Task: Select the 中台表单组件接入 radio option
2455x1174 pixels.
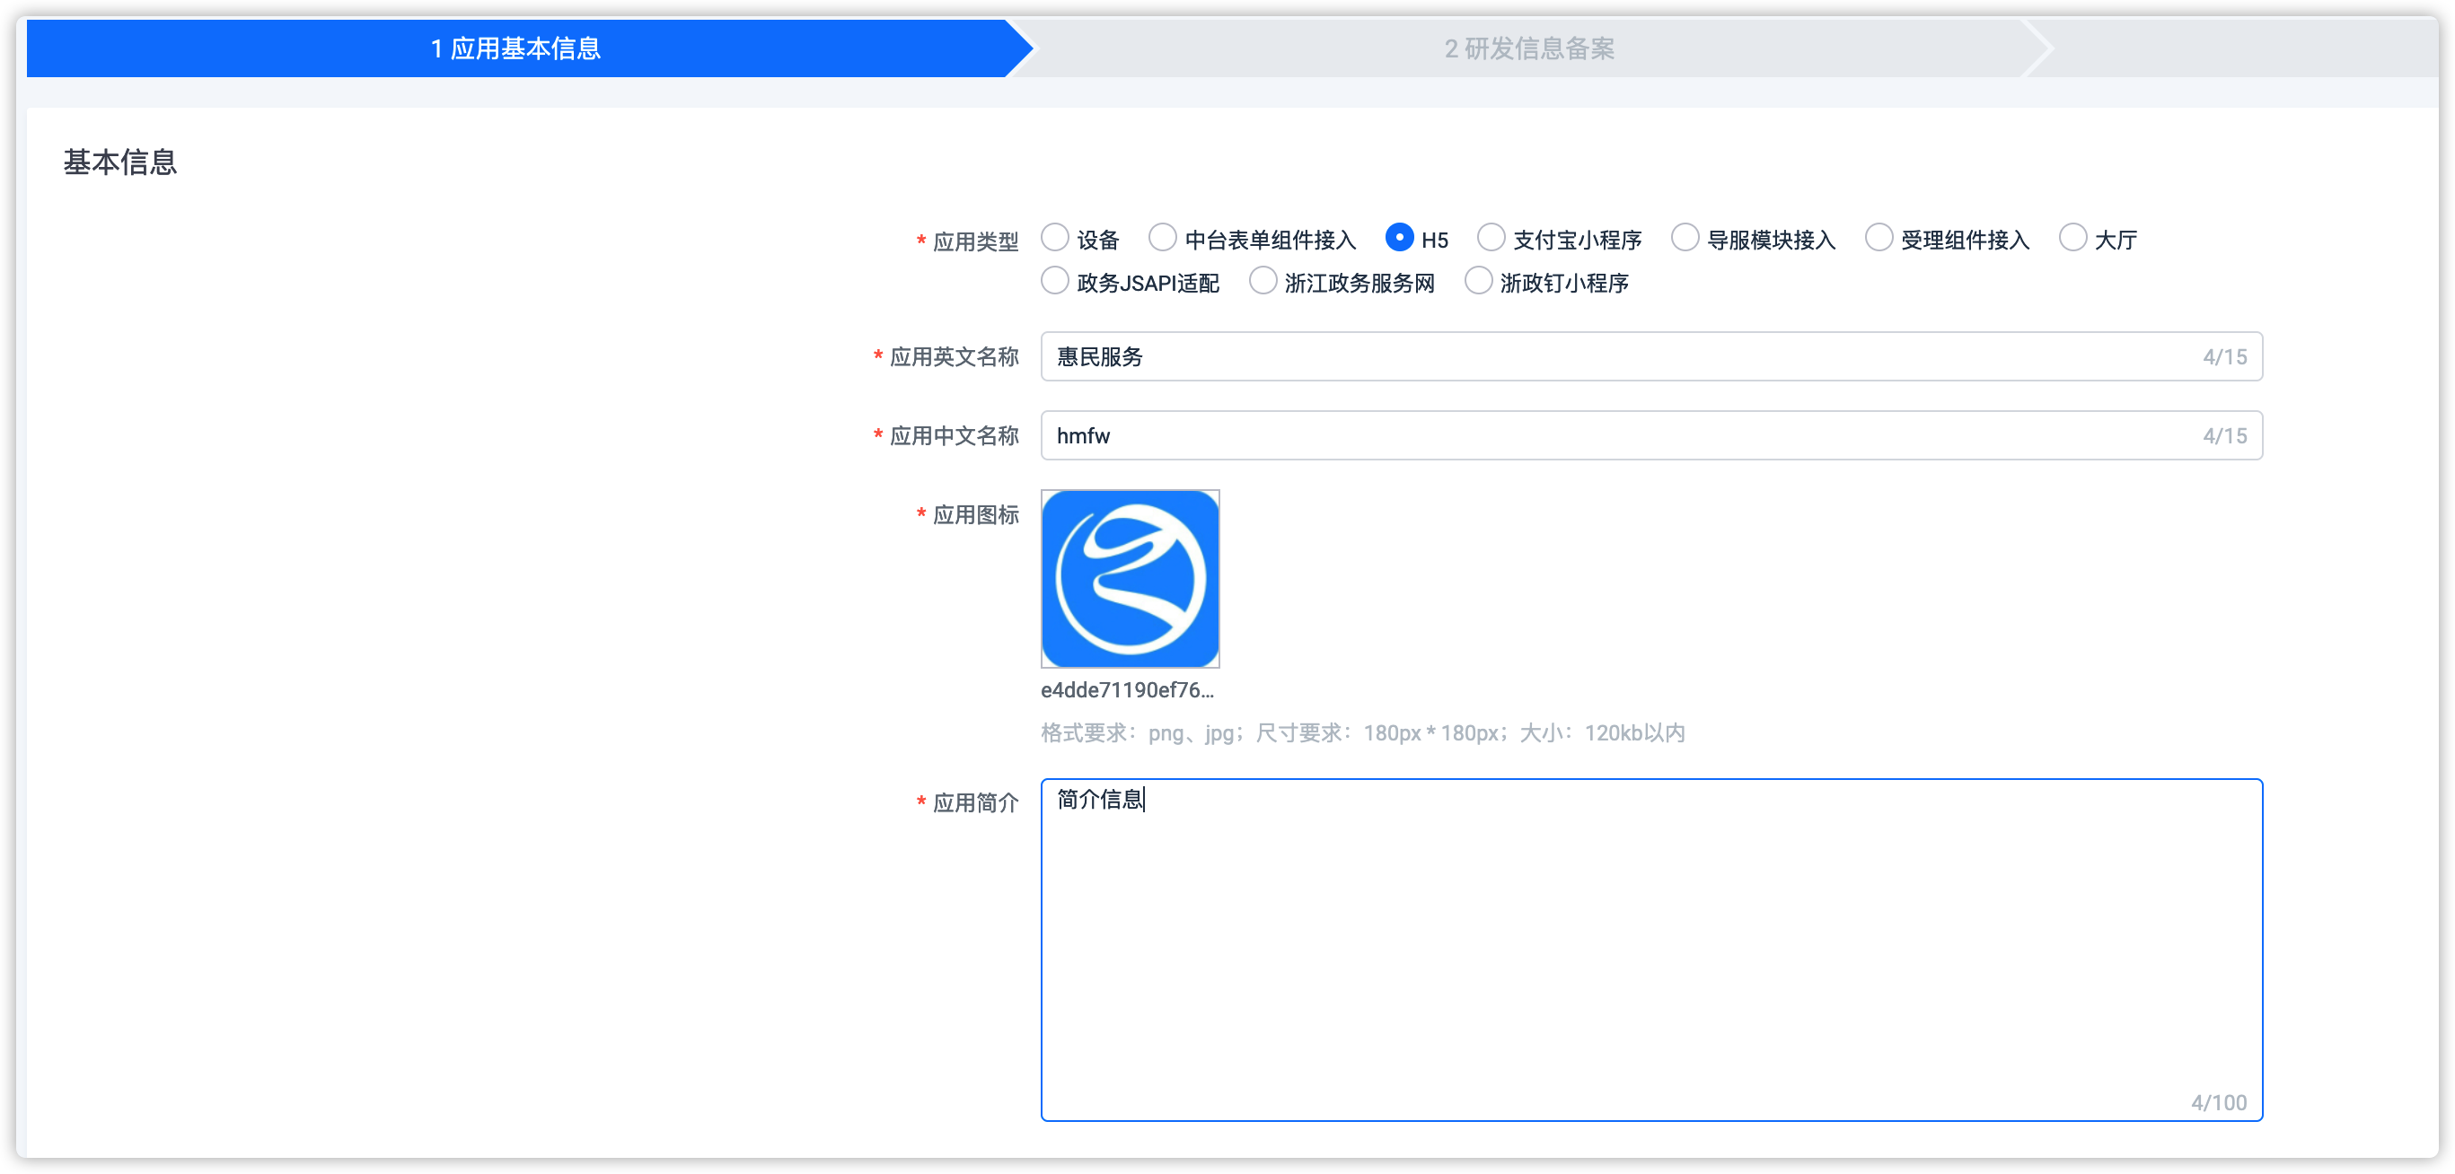Action: pyautogui.click(x=1162, y=238)
